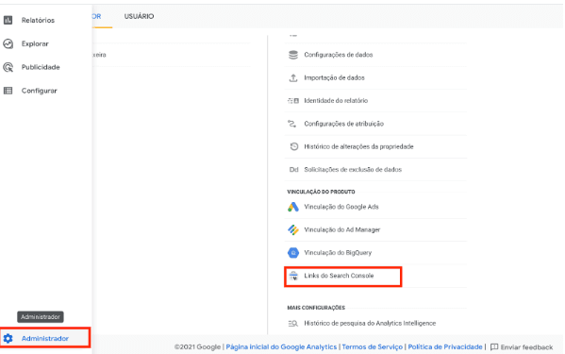Open Administrador in the left navigation
The image size is (565, 354).
click(x=45, y=338)
